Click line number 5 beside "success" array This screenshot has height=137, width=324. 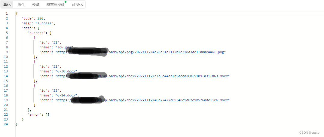pos(7,33)
